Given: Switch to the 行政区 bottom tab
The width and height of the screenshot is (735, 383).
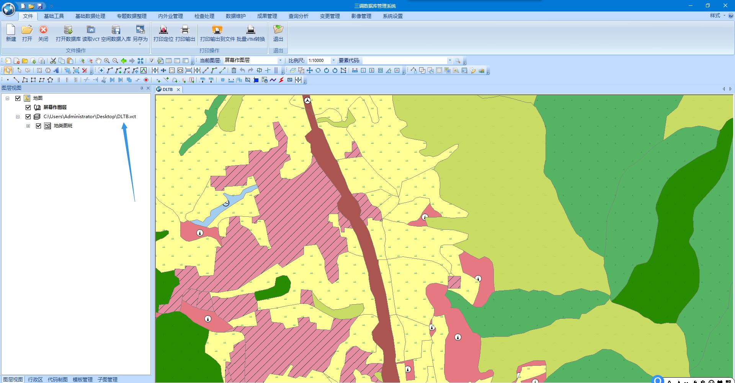Looking at the screenshot, I should [35, 380].
